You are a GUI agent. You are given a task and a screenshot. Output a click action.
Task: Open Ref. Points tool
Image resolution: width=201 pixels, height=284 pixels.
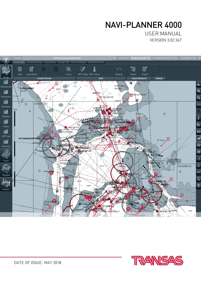pyautogui.click(x=95, y=71)
